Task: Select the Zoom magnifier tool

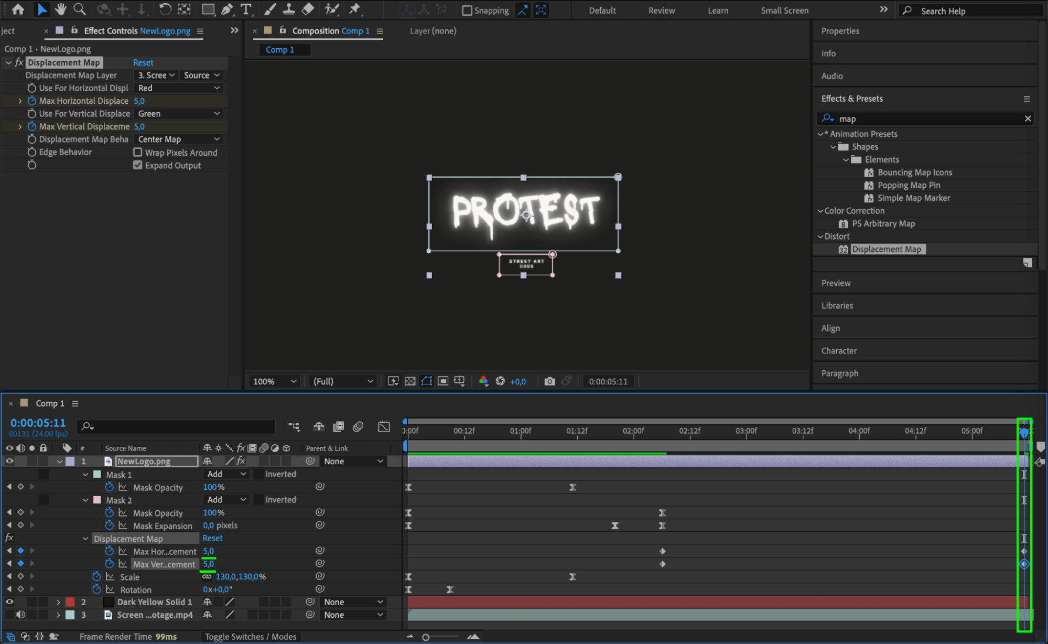Action: 80,9
